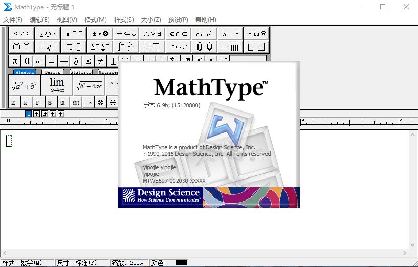Switch to the Algebra tab

(25, 72)
